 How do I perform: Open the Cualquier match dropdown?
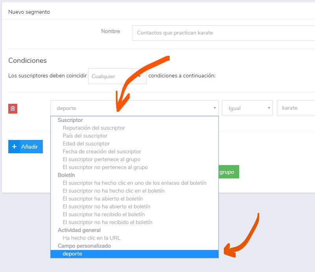click(x=117, y=76)
